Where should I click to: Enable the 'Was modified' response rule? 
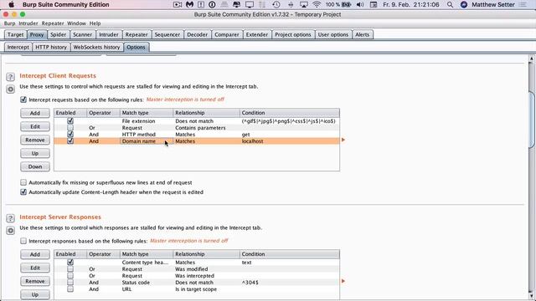click(70, 269)
